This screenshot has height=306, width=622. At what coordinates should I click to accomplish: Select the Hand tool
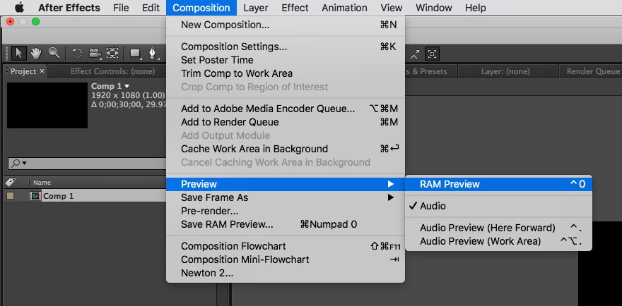pyautogui.click(x=36, y=53)
